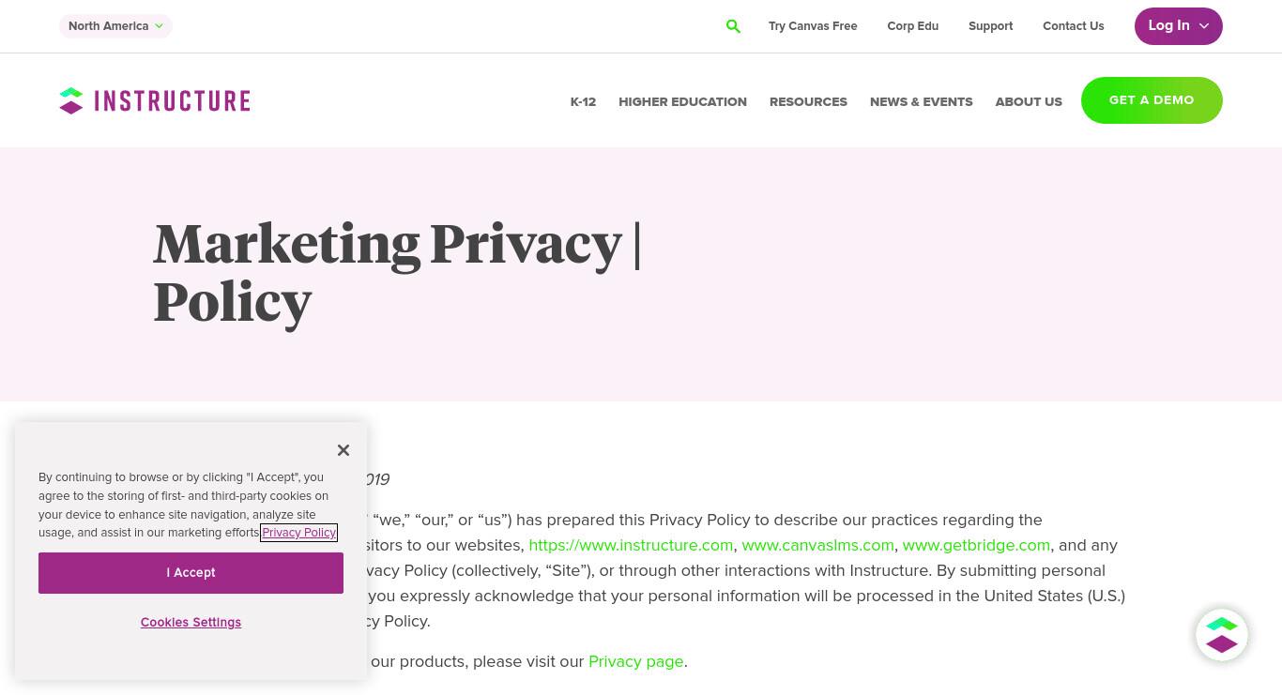Viewport: 1282px width, 695px height.
Task: Click Try Canvas Free link
Action: (x=813, y=26)
